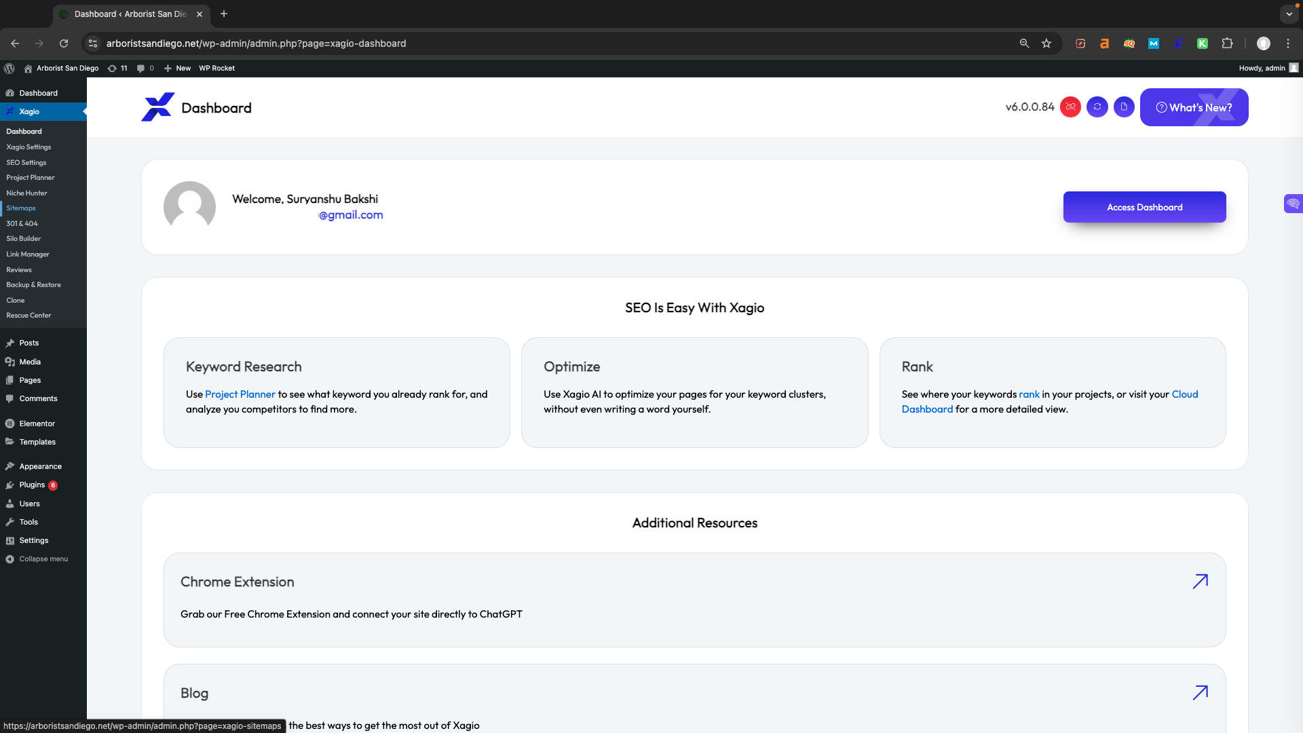Follow the rank link in Rank card
1303x733 pixels.
pos(1029,394)
